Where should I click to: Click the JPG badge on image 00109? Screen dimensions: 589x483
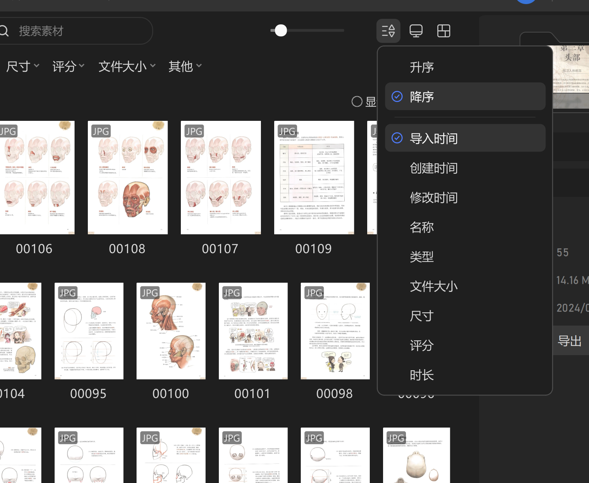tap(287, 131)
